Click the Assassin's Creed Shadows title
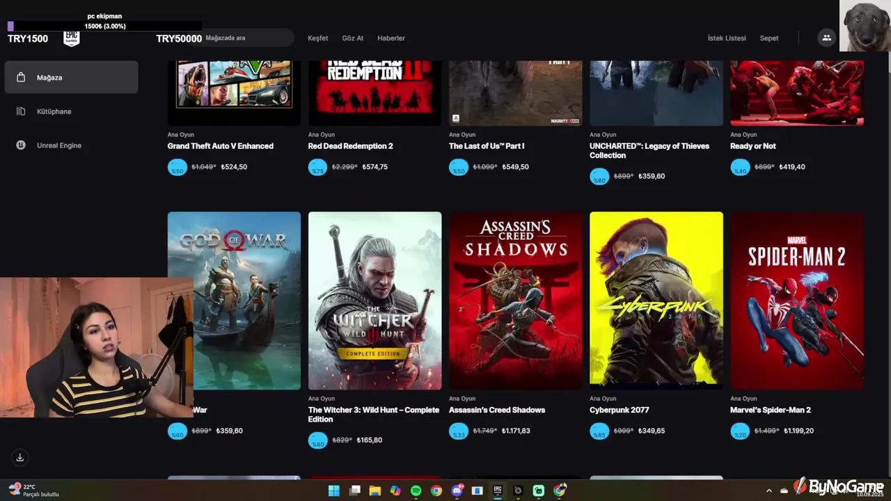Viewport: 891px width, 501px height. click(497, 410)
